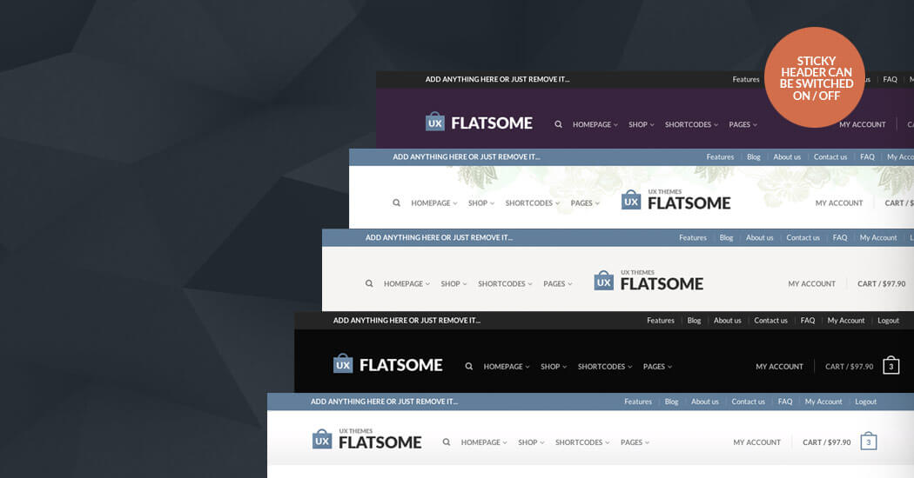Click the orange Sticky Header badge
The image size is (914, 478).
[815, 77]
